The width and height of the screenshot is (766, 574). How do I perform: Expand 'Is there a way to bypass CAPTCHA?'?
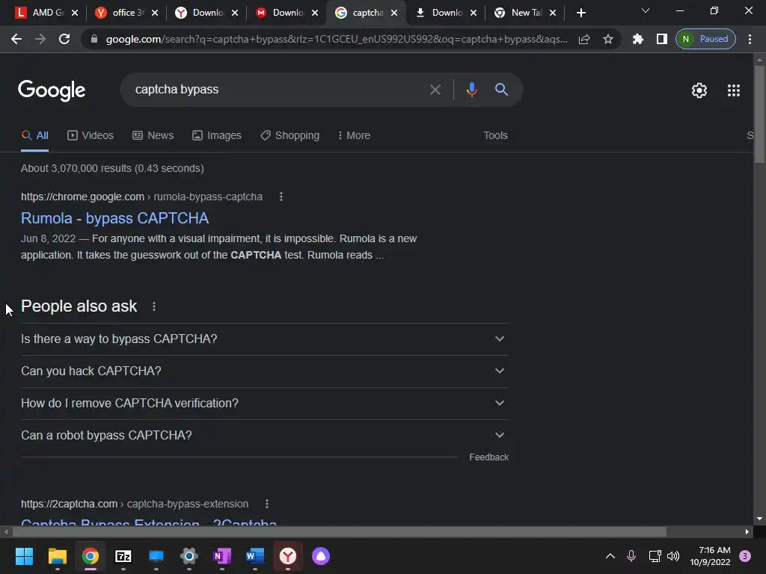click(x=265, y=339)
